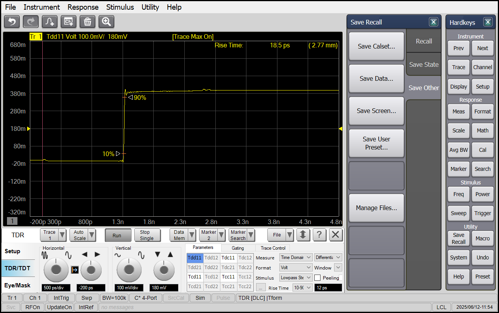Select the Tdd11 parameter cell
499x313 pixels.
click(195, 257)
